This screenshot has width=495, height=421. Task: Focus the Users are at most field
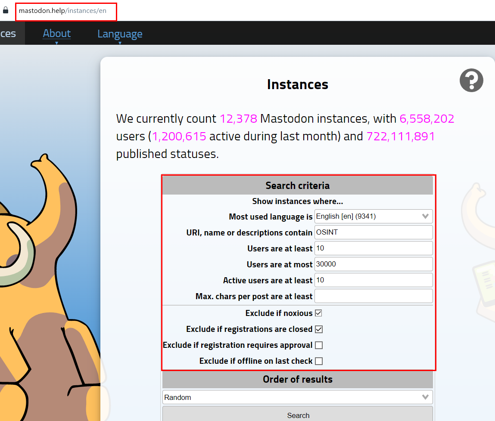click(374, 264)
